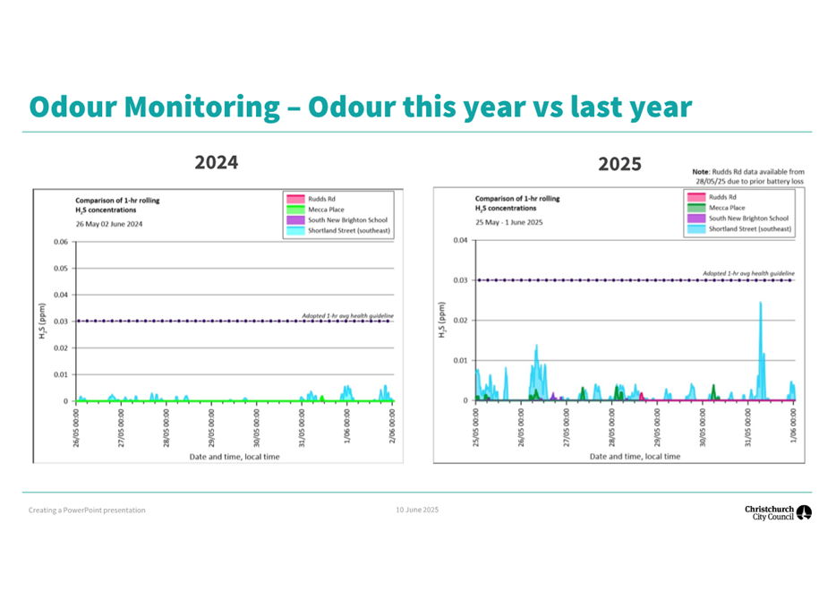Select the purple South New Brighton School swatch, 2025 legend

coord(696,219)
